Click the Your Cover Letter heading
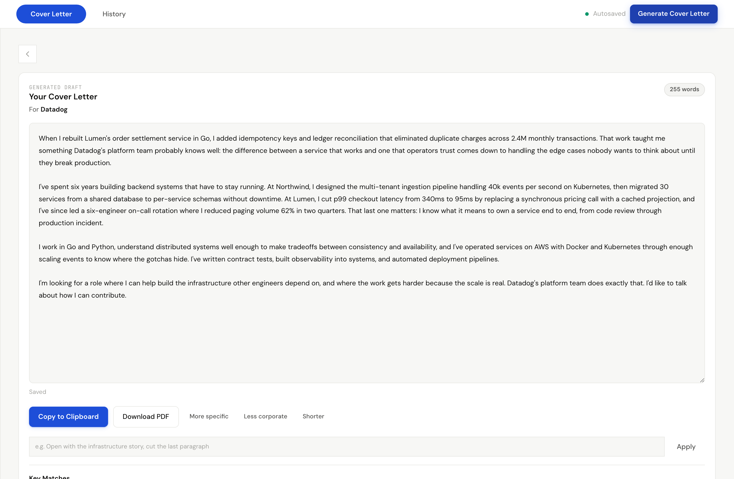Image resolution: width=734 pixels, height=479 pixels. (x=63, y=97)
